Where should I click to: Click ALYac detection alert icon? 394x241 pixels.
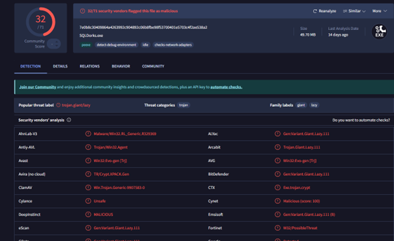click(277, 134)
